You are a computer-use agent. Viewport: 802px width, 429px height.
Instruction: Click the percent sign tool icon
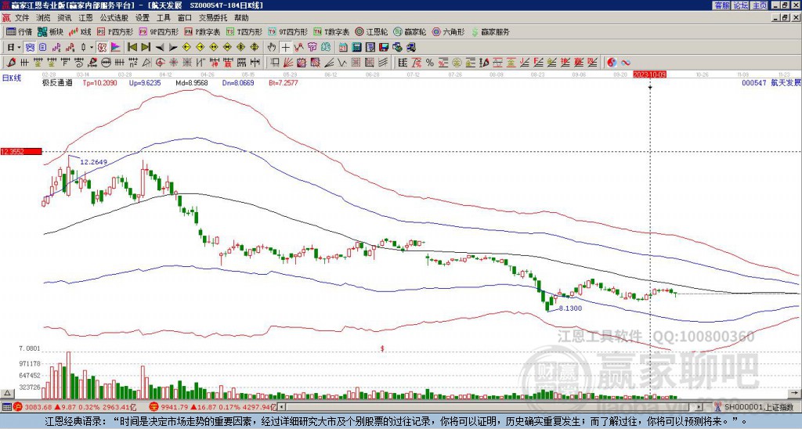click(x=430, y=63)
